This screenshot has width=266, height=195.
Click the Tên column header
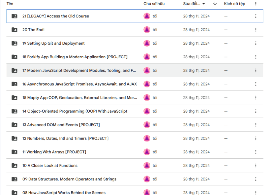[x=10, y=4]
